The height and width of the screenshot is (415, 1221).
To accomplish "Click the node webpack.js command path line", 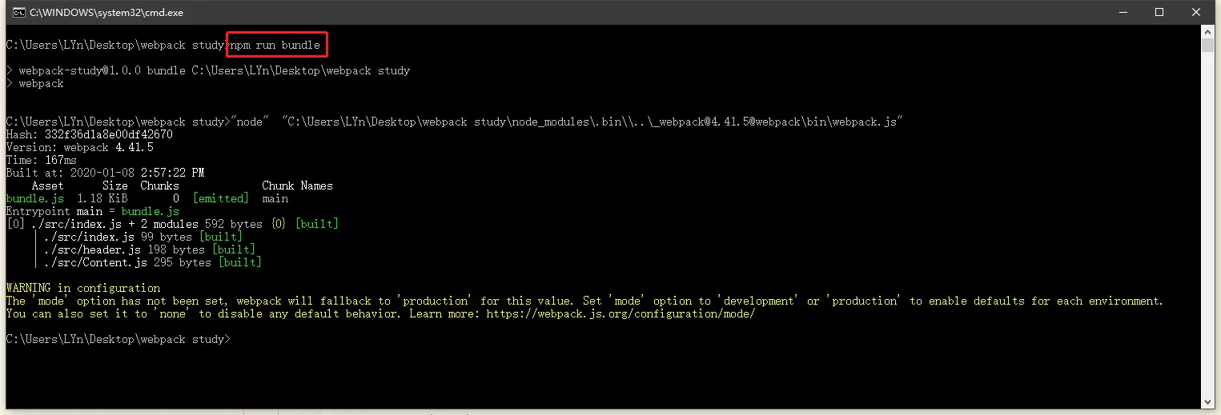I will point(454,122).
